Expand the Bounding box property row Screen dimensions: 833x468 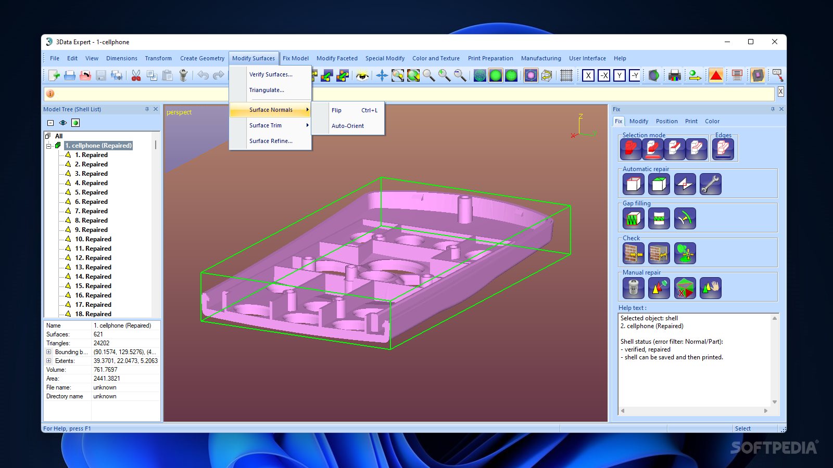tap(49, 352)
